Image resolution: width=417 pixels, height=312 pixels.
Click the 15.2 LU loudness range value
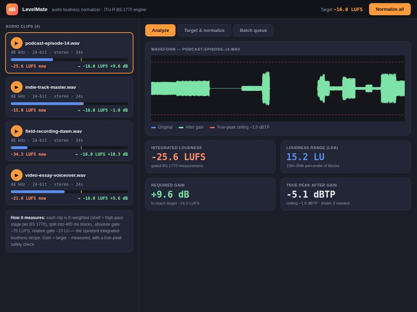[305, 157]
